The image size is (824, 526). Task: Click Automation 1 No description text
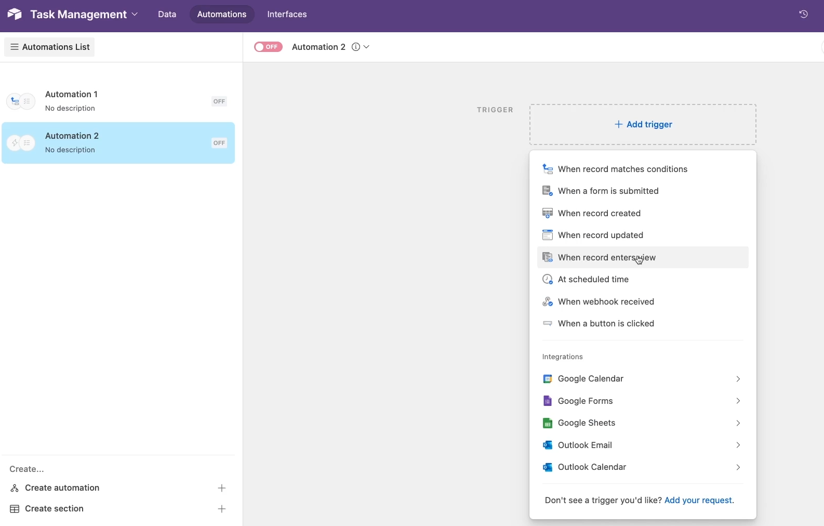click(70, 108)
